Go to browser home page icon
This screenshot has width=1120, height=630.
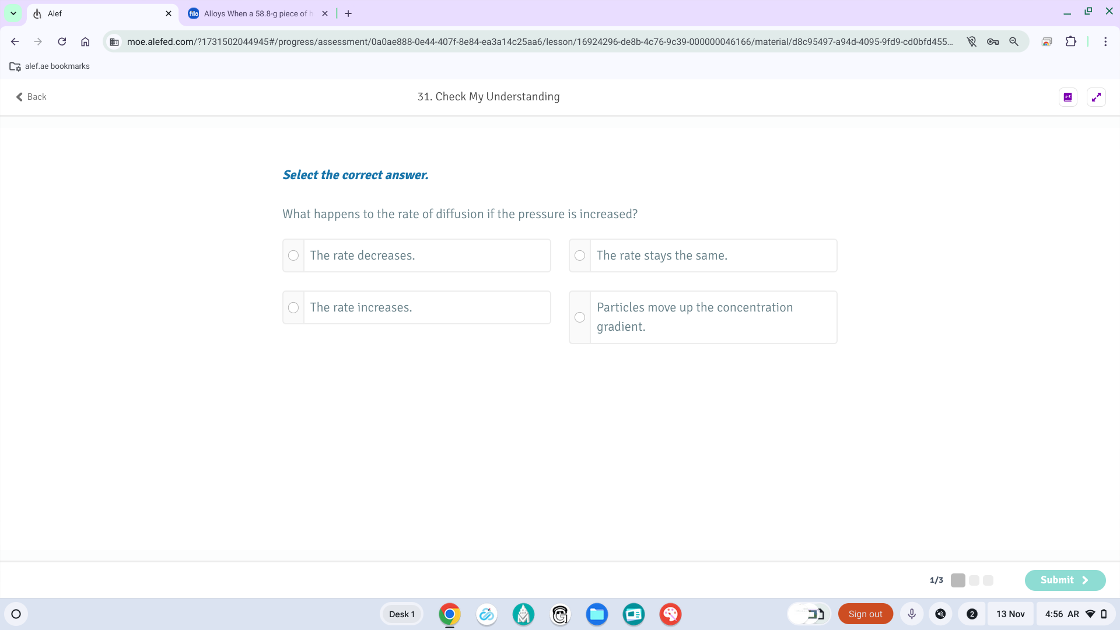click(85, 41)
